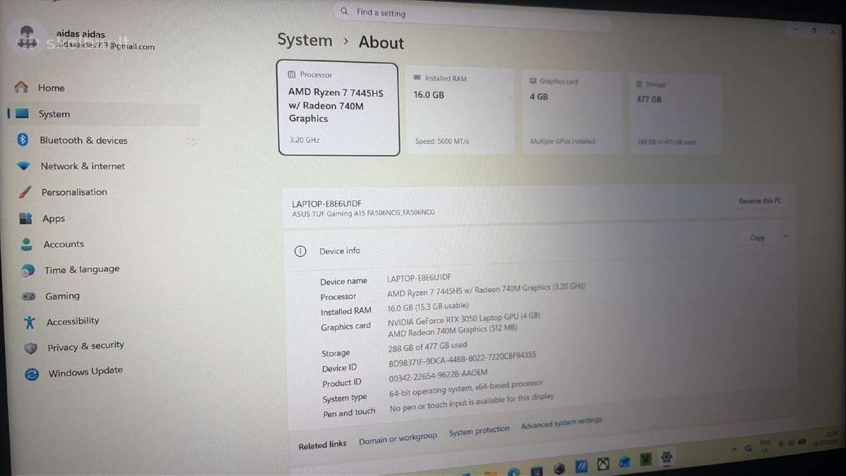Click the 'No pen or touch input' text

point(472,403)
